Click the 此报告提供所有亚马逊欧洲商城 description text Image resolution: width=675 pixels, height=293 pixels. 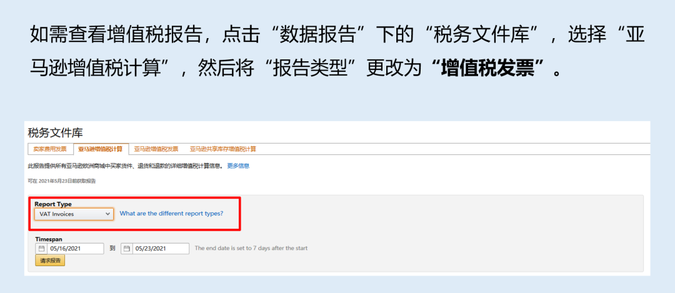click(125, 166)
